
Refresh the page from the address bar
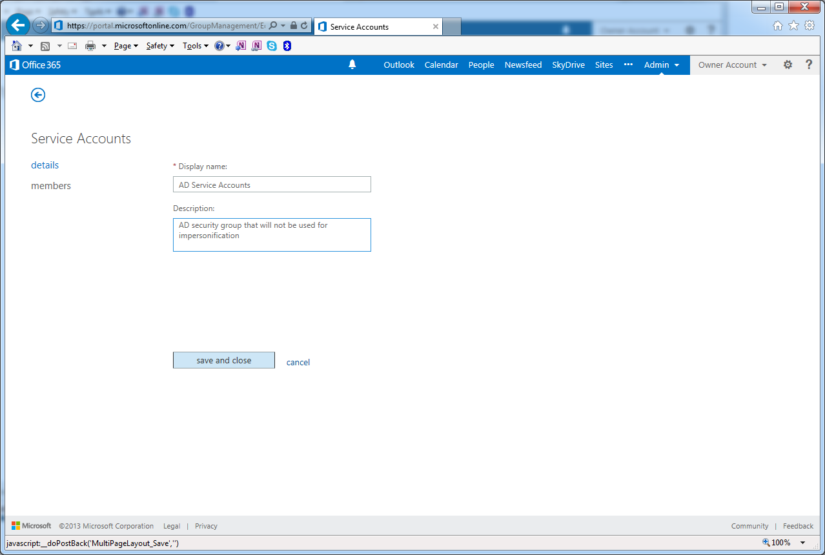(x=304, y=26)
